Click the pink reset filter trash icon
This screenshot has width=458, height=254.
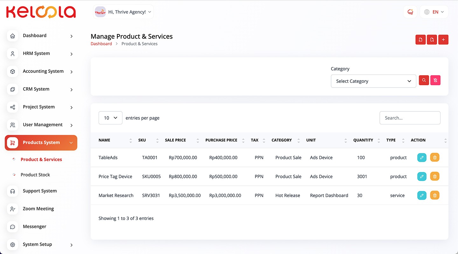[435, 81]
